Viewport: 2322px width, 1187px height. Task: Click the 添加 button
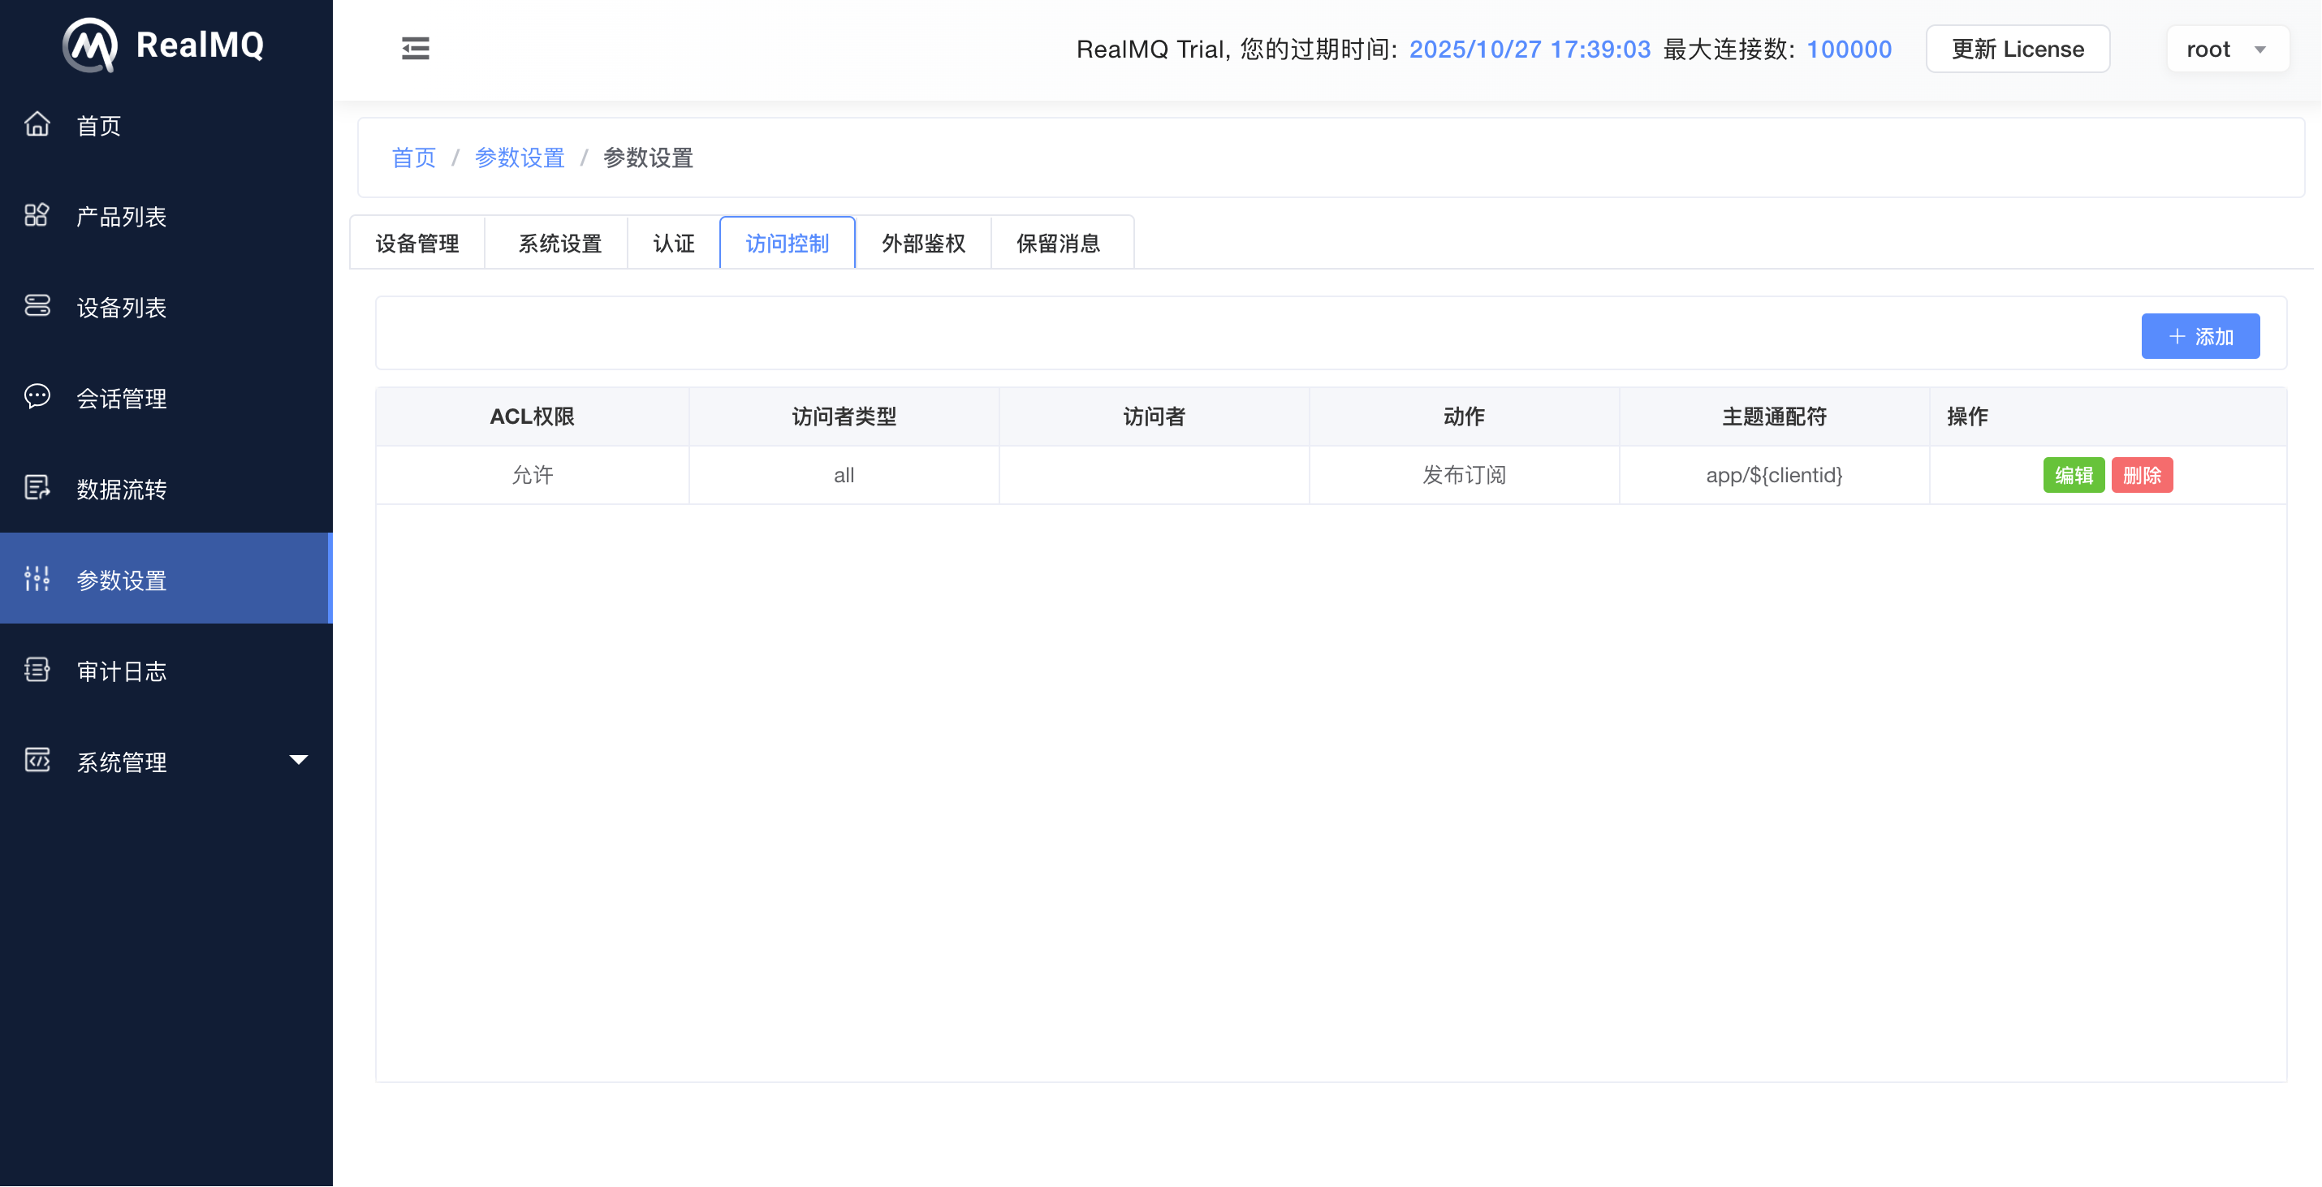coord(2200,337)
